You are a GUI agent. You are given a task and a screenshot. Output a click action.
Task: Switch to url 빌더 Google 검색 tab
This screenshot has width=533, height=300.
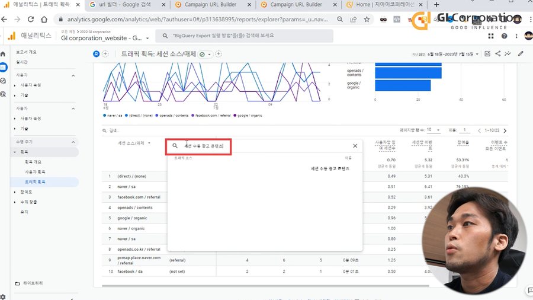point(124,5)
